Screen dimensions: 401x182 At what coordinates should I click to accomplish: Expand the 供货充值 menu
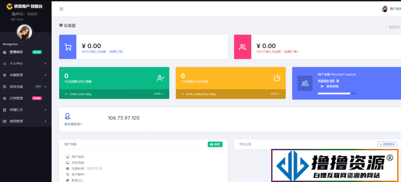click(25, 87)
